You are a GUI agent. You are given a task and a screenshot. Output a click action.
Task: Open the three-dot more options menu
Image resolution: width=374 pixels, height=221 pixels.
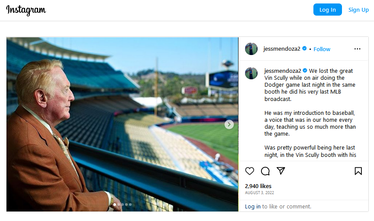tap(357, 49)
